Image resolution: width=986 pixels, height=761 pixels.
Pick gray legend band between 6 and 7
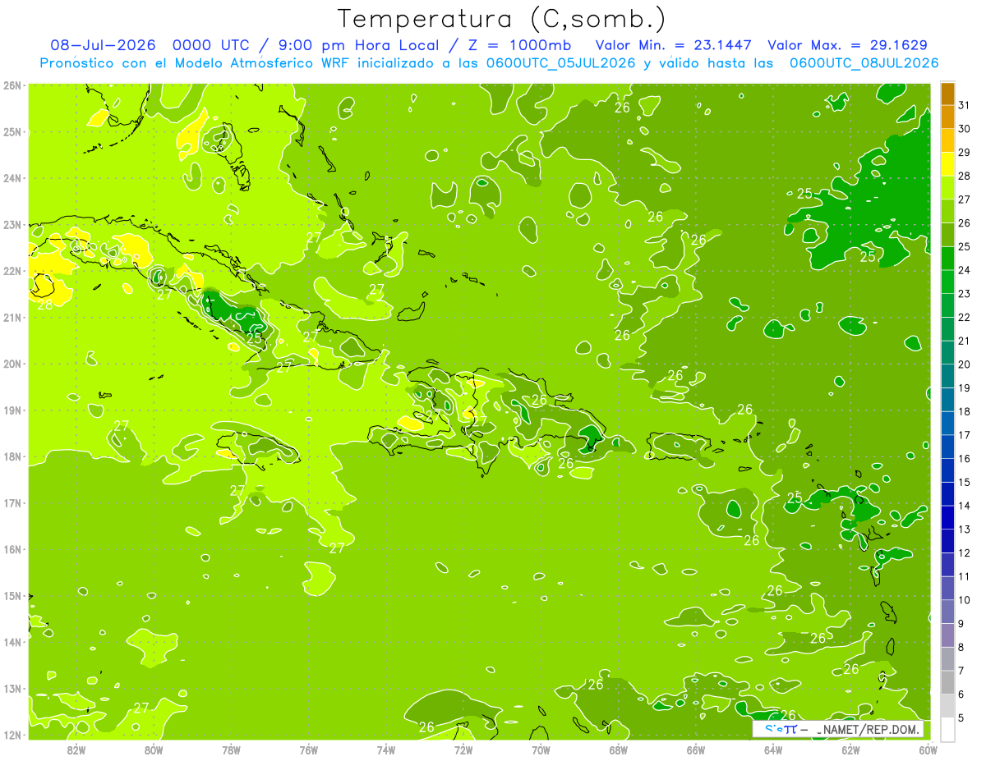tap(947, 681)
